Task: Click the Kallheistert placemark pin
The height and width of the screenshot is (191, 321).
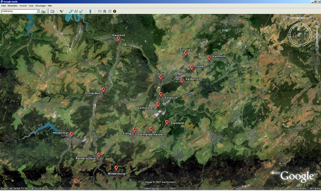Action: pos(158,105)
